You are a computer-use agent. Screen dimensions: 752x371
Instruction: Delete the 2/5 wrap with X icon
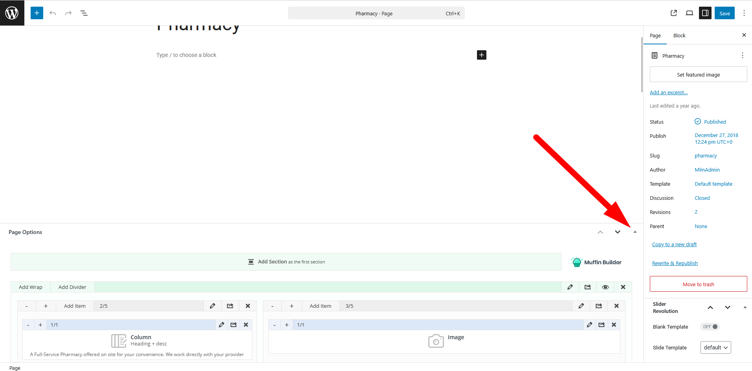tap(248, 306)
